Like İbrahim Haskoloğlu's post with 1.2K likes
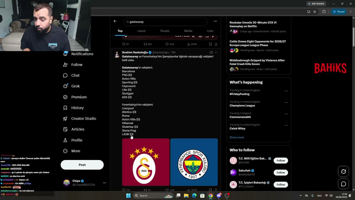The height and width of the screenshot is (200, 355). click(x=170, y=190)
